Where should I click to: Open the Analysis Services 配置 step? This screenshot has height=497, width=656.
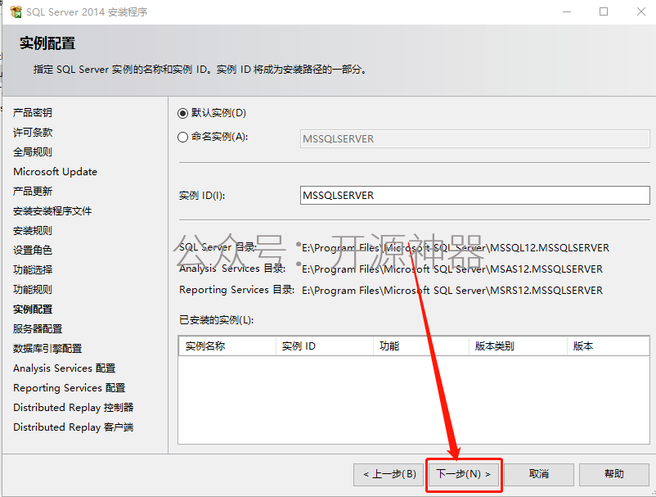coord(65,368)
